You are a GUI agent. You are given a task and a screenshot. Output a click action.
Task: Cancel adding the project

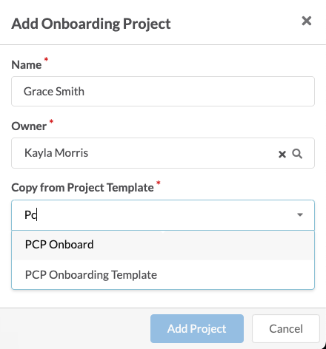[x=286, y=328]
